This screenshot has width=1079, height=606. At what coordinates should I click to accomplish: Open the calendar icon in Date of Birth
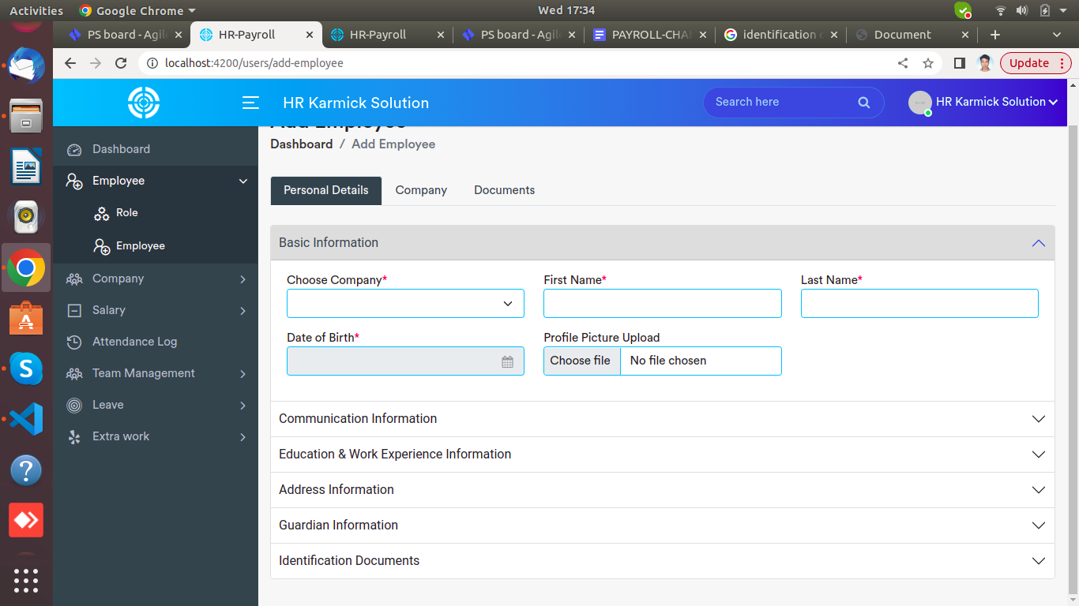[507, 361]
